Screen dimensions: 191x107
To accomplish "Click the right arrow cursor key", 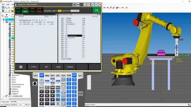I will click(58, 81).
